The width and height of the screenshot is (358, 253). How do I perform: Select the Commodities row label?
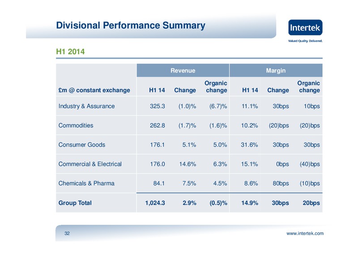76,125
